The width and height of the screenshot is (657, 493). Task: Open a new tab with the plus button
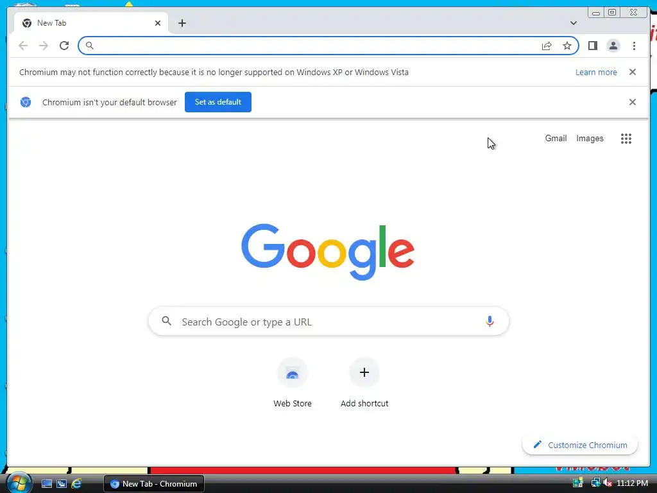tap(182, 23)
